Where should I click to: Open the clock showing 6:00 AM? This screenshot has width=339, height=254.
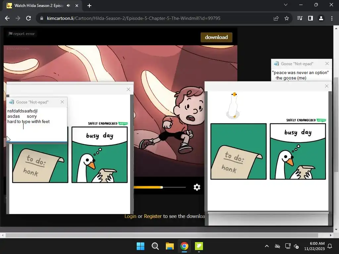(x=315, y=246)
